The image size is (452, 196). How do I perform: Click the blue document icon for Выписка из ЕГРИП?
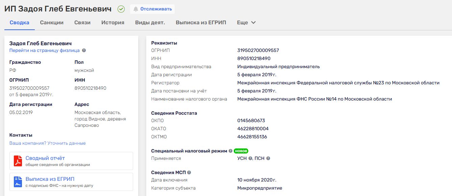(x=18, y=182)
